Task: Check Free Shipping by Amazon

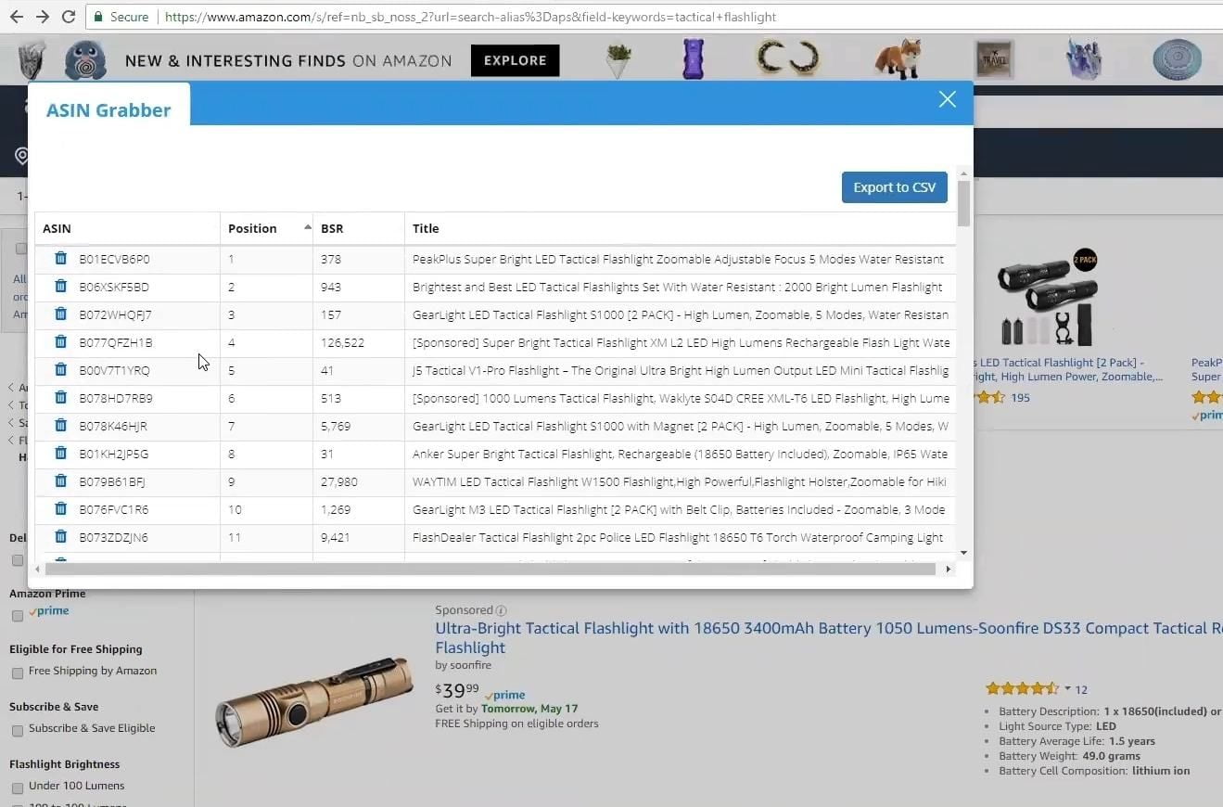Action: click(17, 672)
